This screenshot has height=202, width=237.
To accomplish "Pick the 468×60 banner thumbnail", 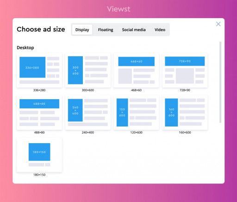I will pyautogui.click(x=136, y=70).
